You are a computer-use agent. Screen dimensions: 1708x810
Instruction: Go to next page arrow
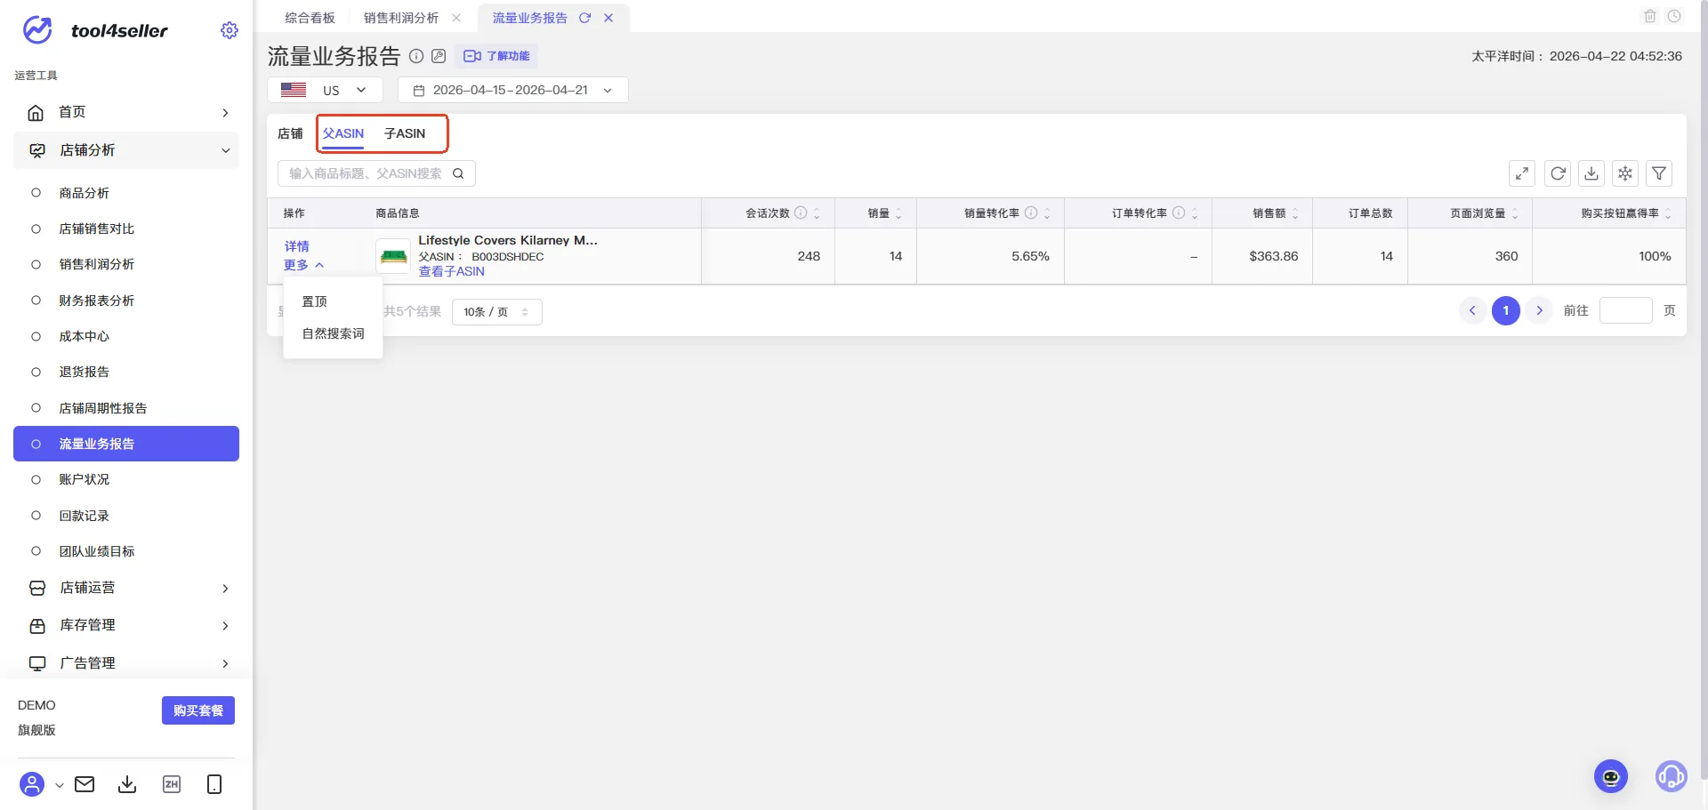click(x=1540, y=310)
